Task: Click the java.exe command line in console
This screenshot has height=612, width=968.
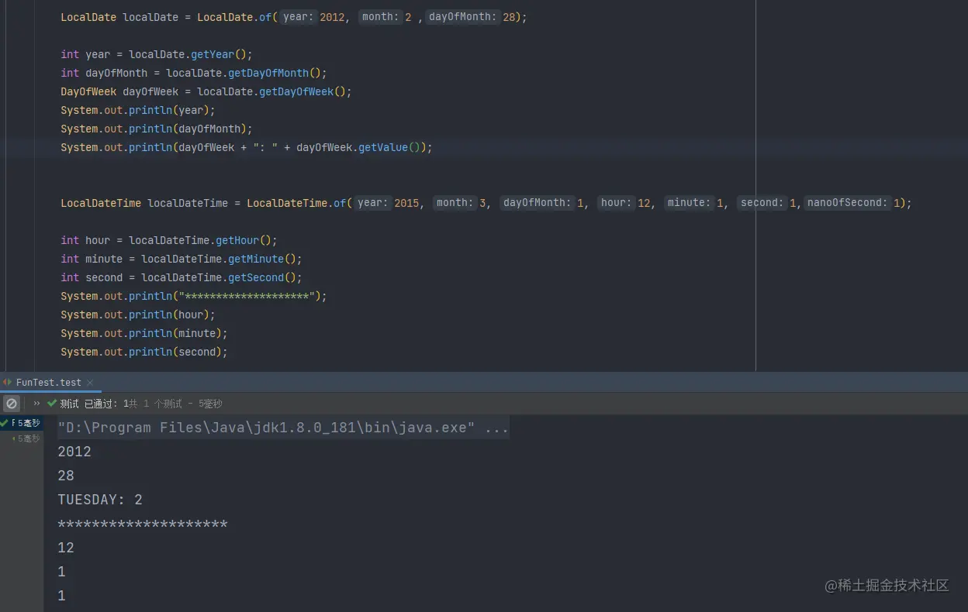Action: tap(283, 428)
